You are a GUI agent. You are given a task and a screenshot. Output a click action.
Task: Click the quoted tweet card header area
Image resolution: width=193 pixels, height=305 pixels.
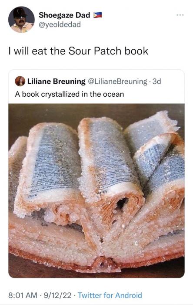point(96,87)
